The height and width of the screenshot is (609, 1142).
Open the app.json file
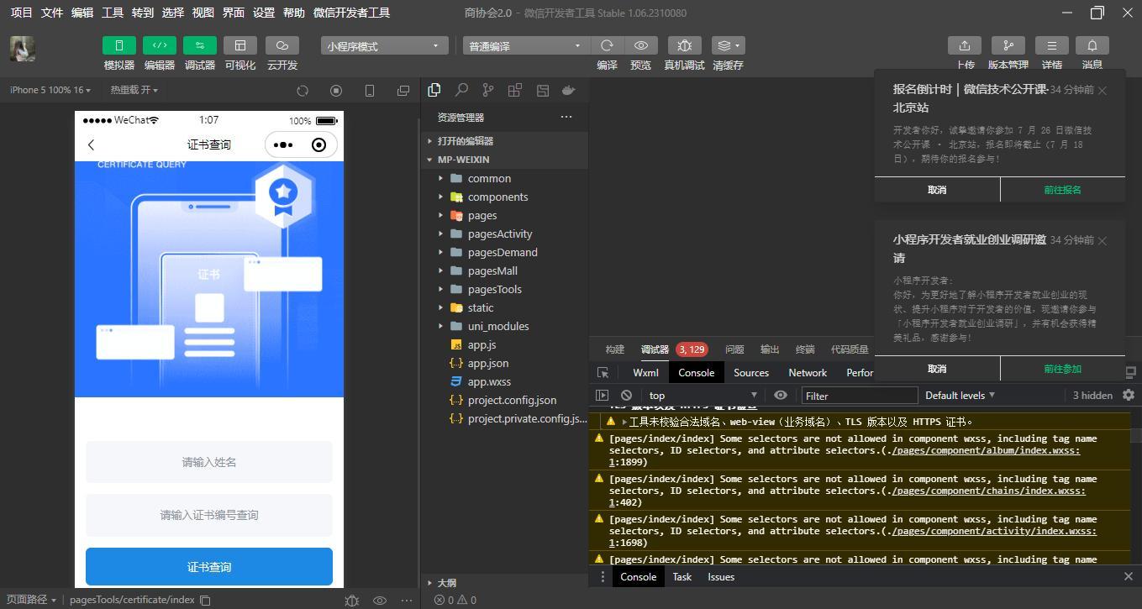[x=504, y=363]
